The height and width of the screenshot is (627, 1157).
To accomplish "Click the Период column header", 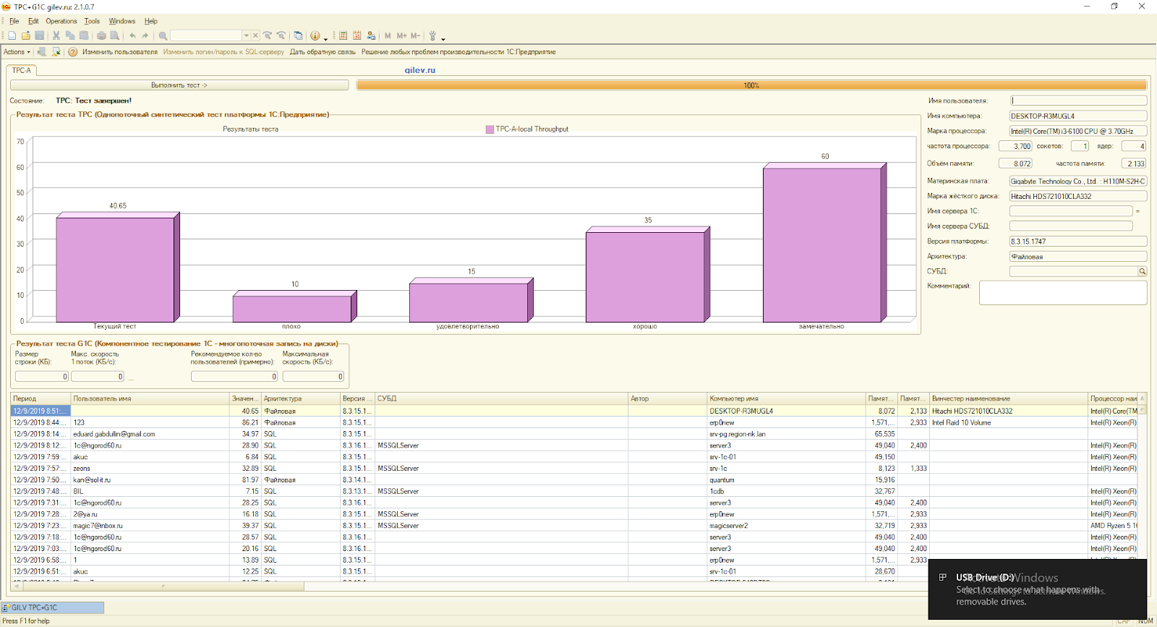I will [40, 398].
